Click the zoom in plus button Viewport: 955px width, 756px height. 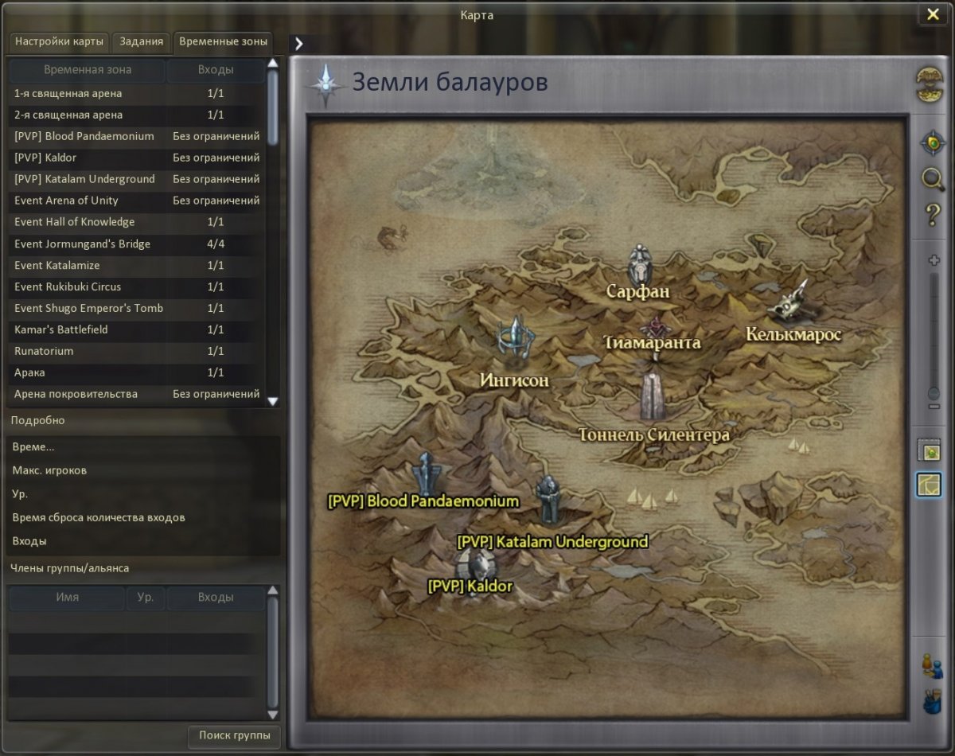click(934, 260)
